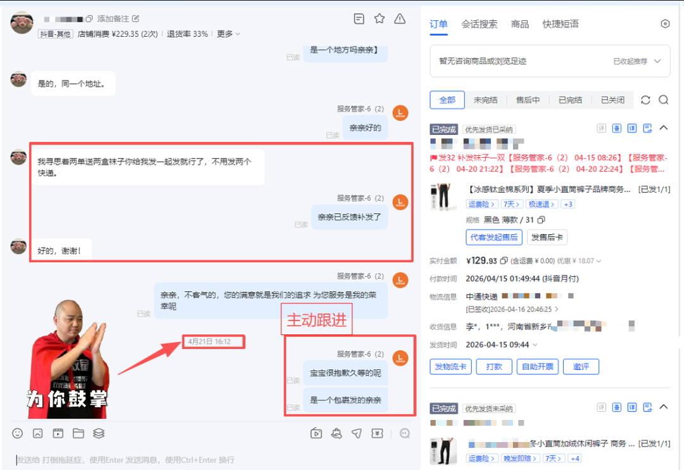Click the 极速退 tag on first order
This screenshot has width=684, height=470.
coord(541,204)
